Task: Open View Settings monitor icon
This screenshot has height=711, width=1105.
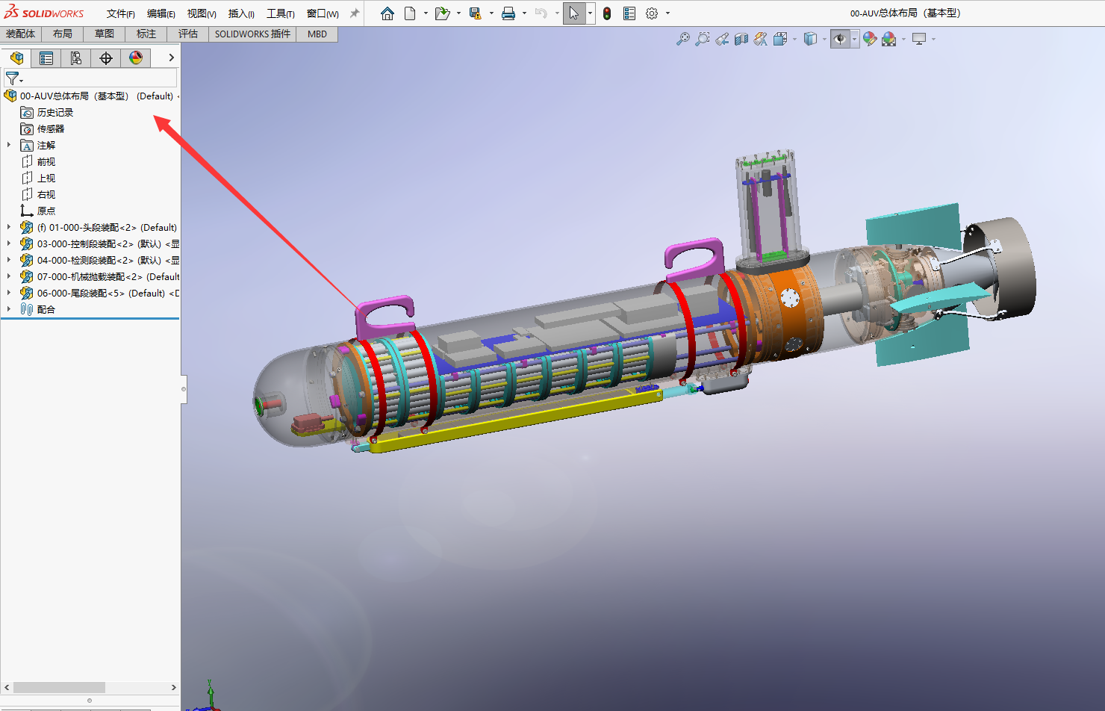Action: point(919,39)
